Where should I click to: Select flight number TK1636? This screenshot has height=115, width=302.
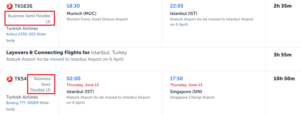tap(23, 6)
